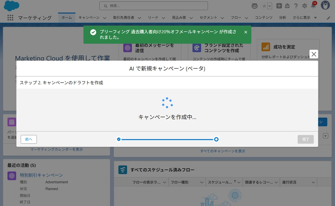Open the フロー tab
The height and width of the screenshot is (206, 335).
coord(236,17)
